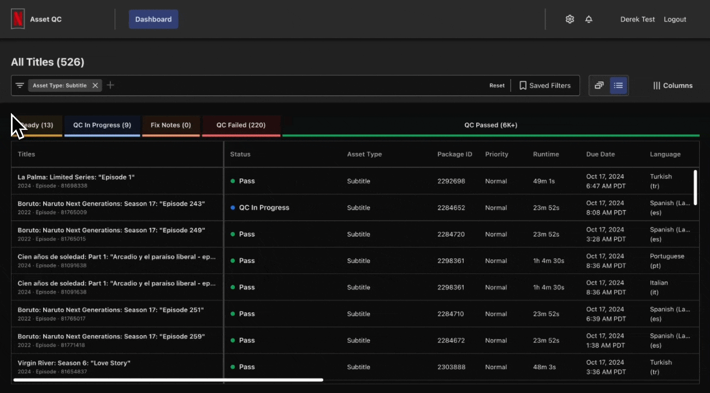Remove the Asset Type: Subtitle filter
Screen dimensions: 710x393
tap(95, 85)
